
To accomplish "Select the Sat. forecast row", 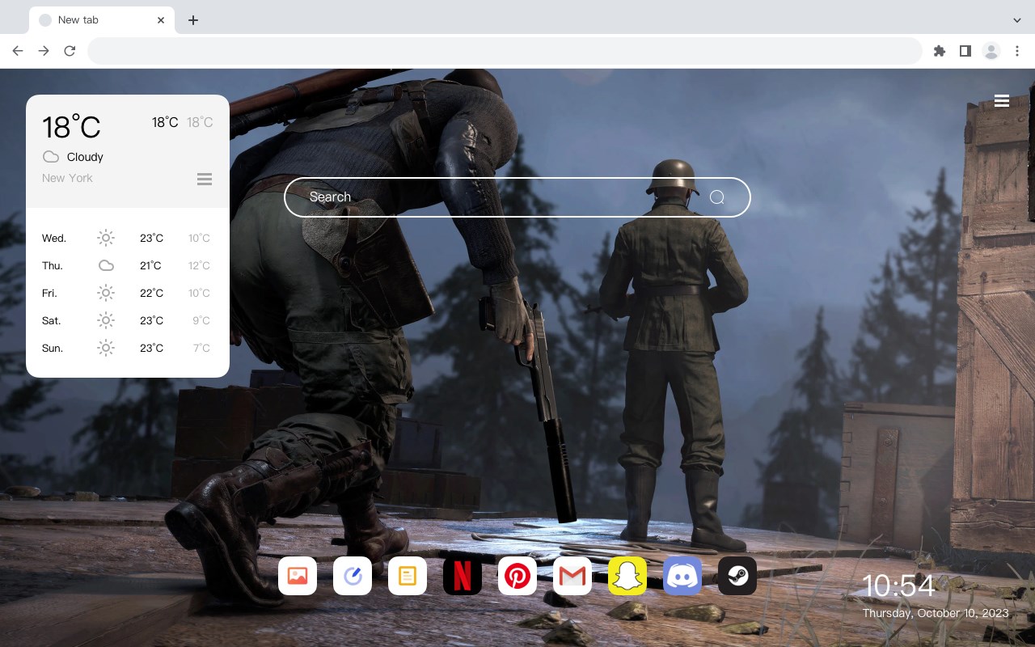I will click(127, 320).
